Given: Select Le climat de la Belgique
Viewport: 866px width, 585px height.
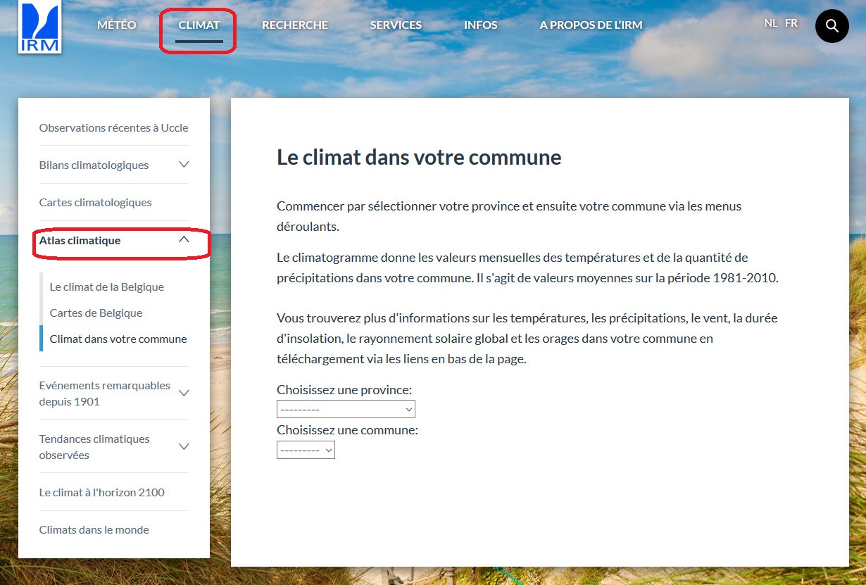Looking at the screenshot, I should click(106, 287).
